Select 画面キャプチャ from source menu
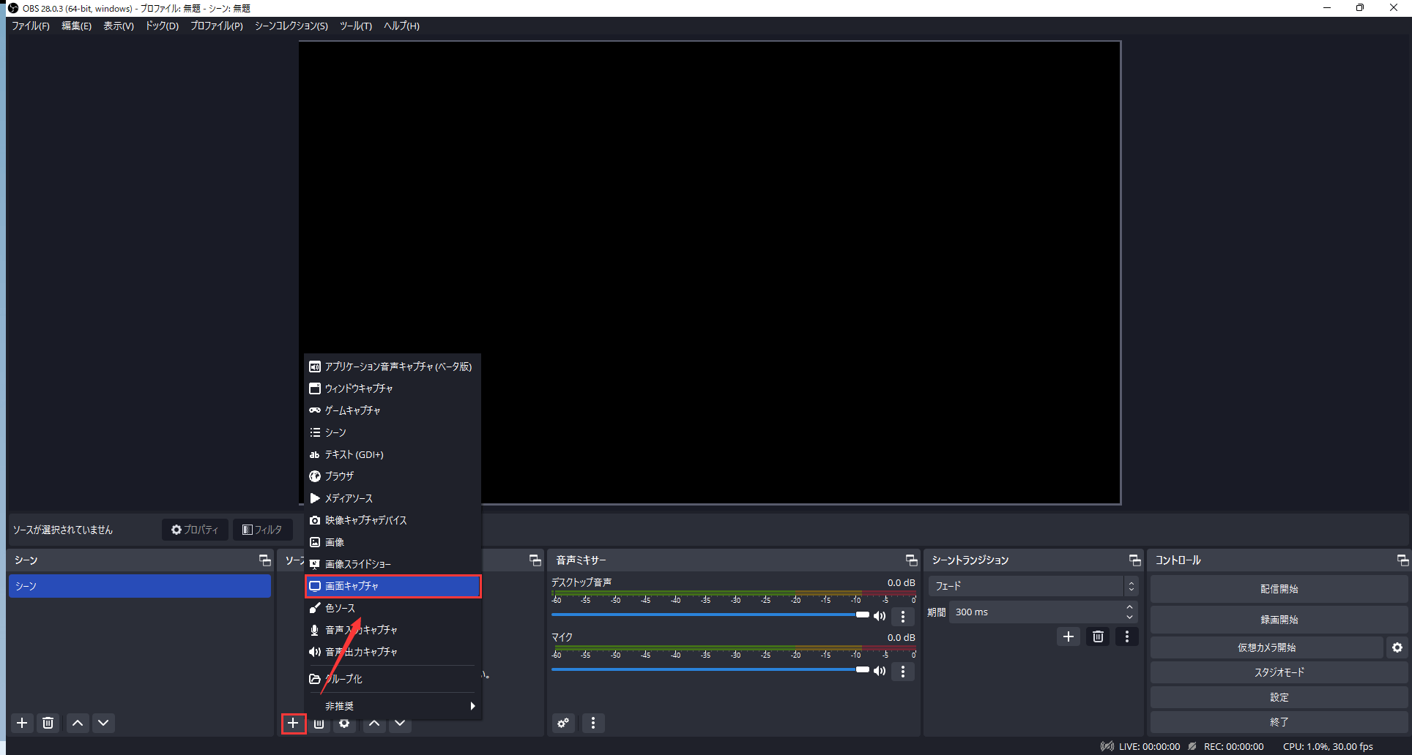The height and width of the screenshot is (755, 1412). point(393,587)
